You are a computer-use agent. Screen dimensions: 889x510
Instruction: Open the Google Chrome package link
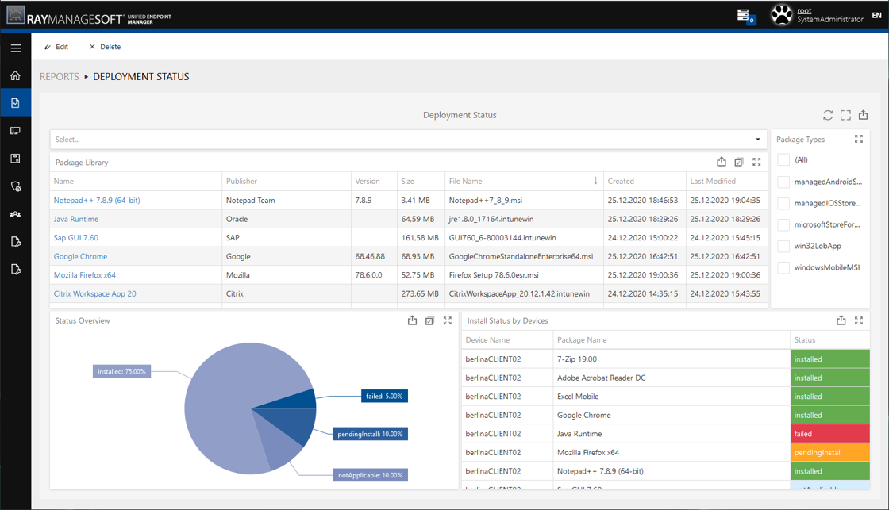[80, 256]
